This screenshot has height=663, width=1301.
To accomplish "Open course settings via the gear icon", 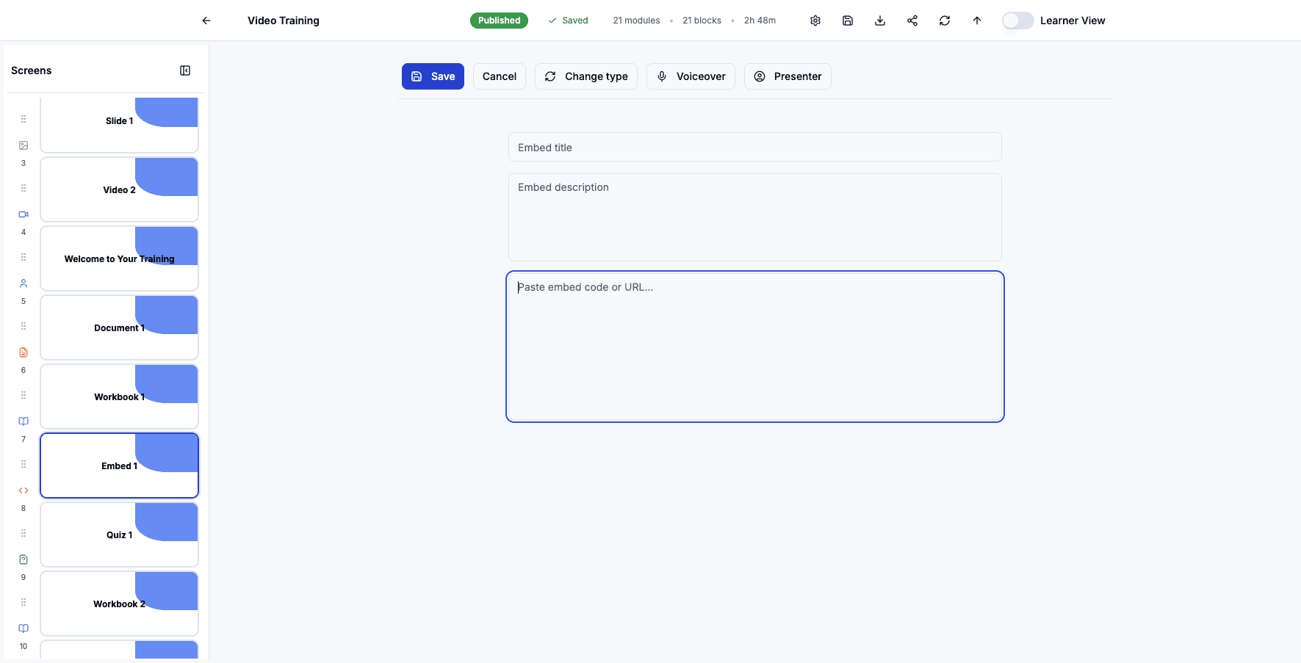I will point(815,21).
